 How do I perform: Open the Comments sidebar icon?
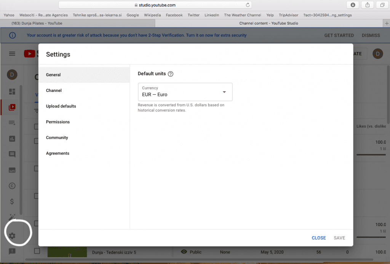(x=12, y=154)
